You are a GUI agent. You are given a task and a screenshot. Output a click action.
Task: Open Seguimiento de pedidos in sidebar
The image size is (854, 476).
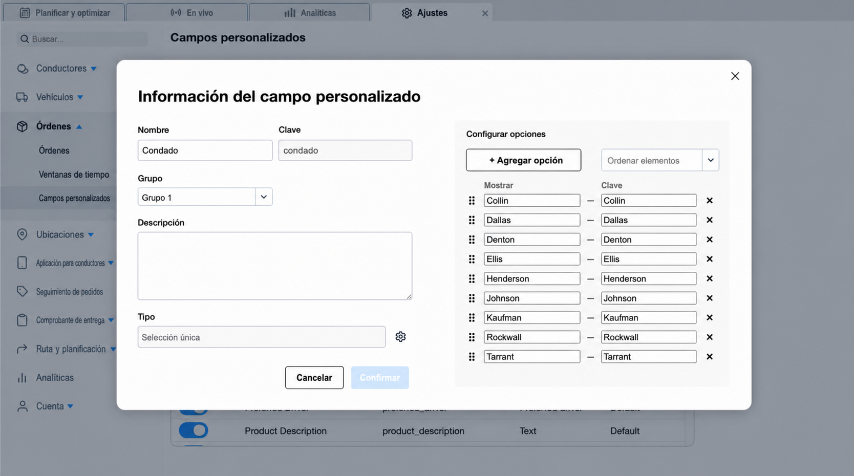[69, 292]
